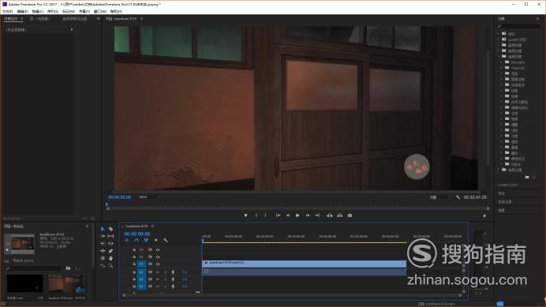This screenshot has width=546, height=307.
Task: Toggle V1 track output eye icon
Action: (x=158, y=264)
